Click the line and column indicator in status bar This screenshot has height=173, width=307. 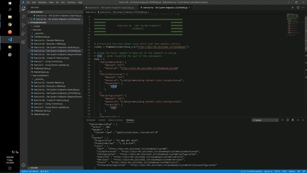[251, 172]
